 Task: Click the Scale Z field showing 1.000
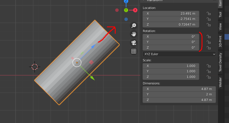coord(171,77)
